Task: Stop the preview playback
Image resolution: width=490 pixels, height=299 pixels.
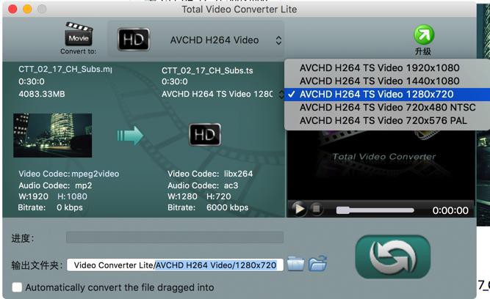Action: tap(316, 209)
